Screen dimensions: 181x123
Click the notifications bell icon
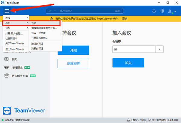154,11
